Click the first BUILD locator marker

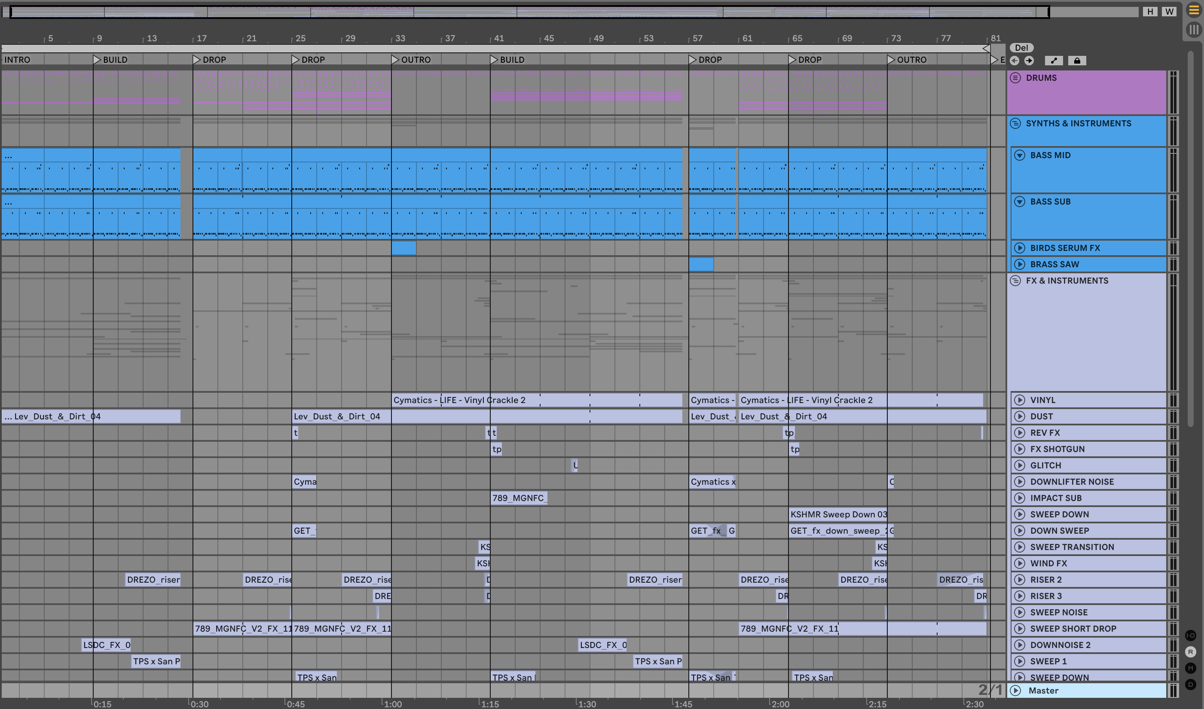pyautogui.click(x=97, y=60)
